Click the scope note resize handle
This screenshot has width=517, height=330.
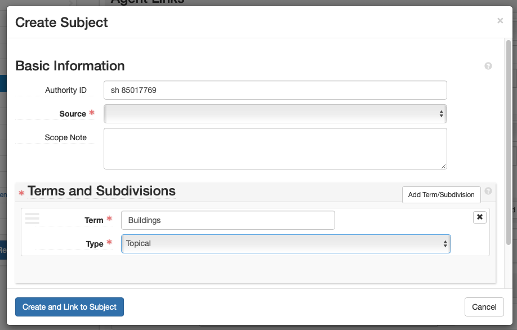444,166
